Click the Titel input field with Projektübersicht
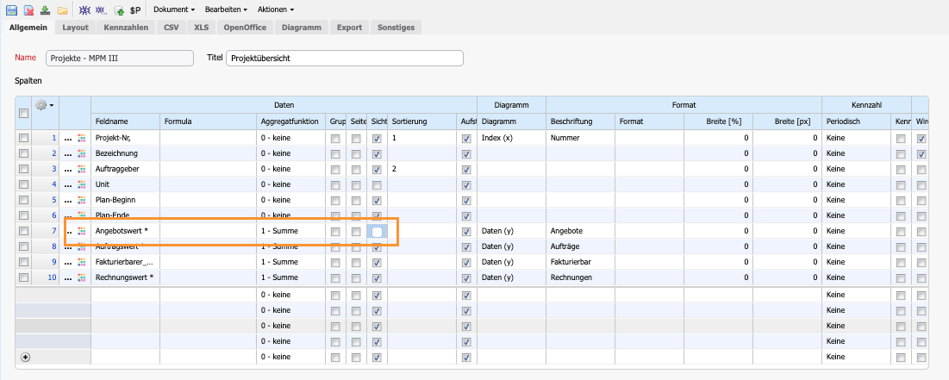Viewport: 949px width, 380px height. tap(345, 58)
